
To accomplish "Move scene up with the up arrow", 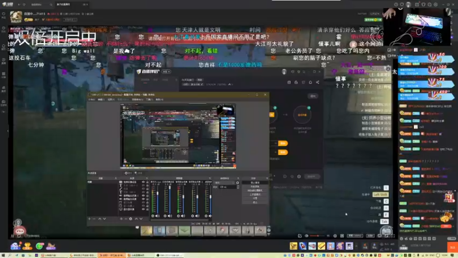I will (100, 219).
